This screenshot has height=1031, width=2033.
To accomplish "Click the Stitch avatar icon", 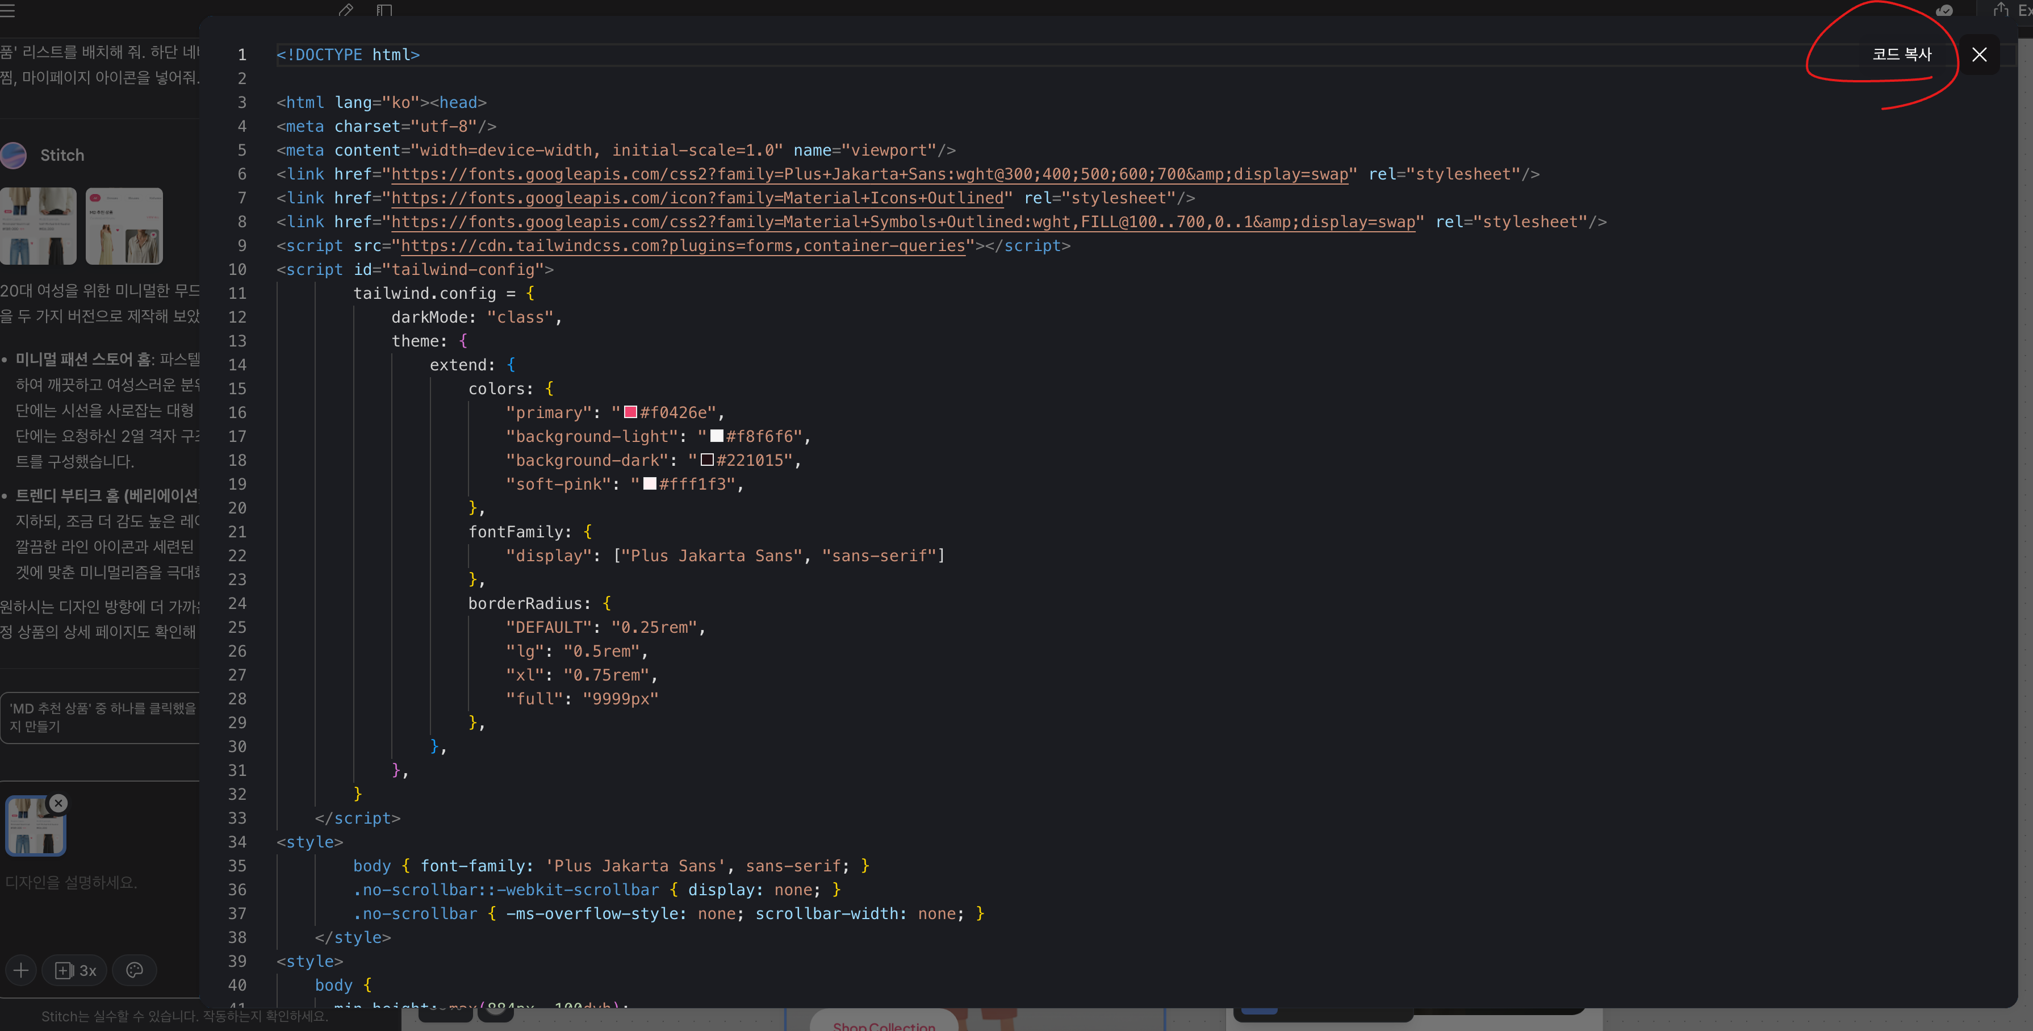I will click(14, 156).
